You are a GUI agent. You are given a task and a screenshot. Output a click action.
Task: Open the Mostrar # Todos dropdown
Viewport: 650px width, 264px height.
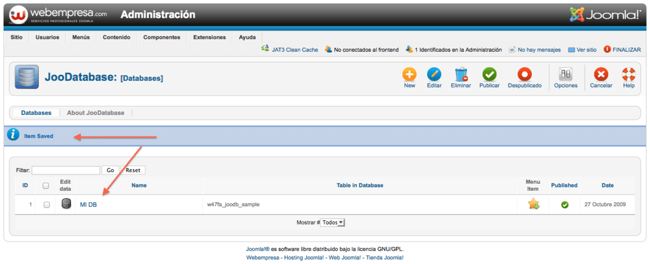333,222
